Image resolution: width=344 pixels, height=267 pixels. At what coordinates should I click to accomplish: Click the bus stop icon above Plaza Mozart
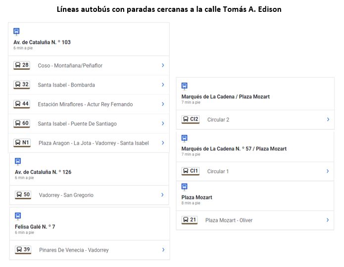click(184, 187)
